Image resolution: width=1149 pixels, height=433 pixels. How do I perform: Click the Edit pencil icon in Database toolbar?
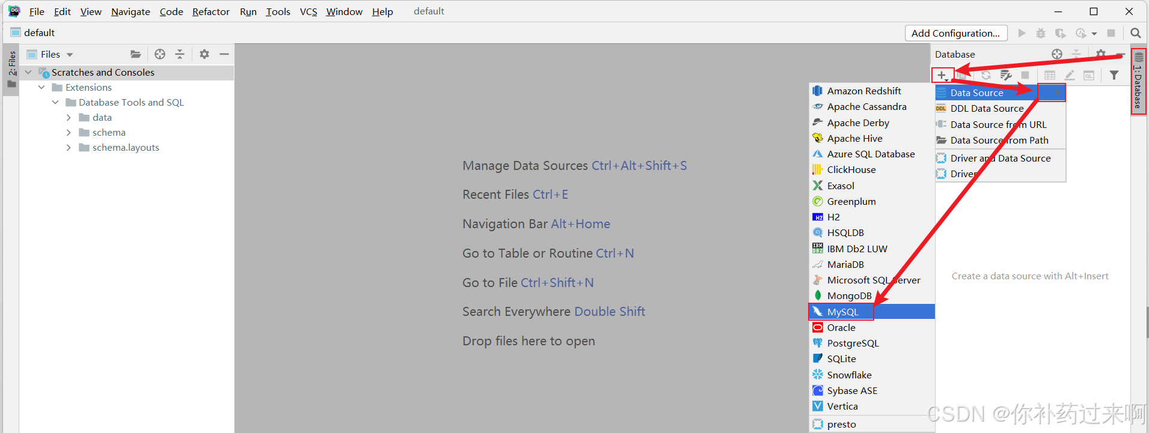[1070, 75]
